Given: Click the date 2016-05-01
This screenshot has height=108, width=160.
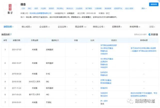Looking at the screenshot, I should (x=16, y=102).
